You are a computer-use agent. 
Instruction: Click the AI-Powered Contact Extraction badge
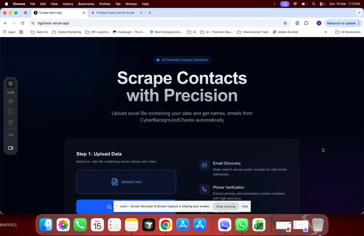click(182, 60)
